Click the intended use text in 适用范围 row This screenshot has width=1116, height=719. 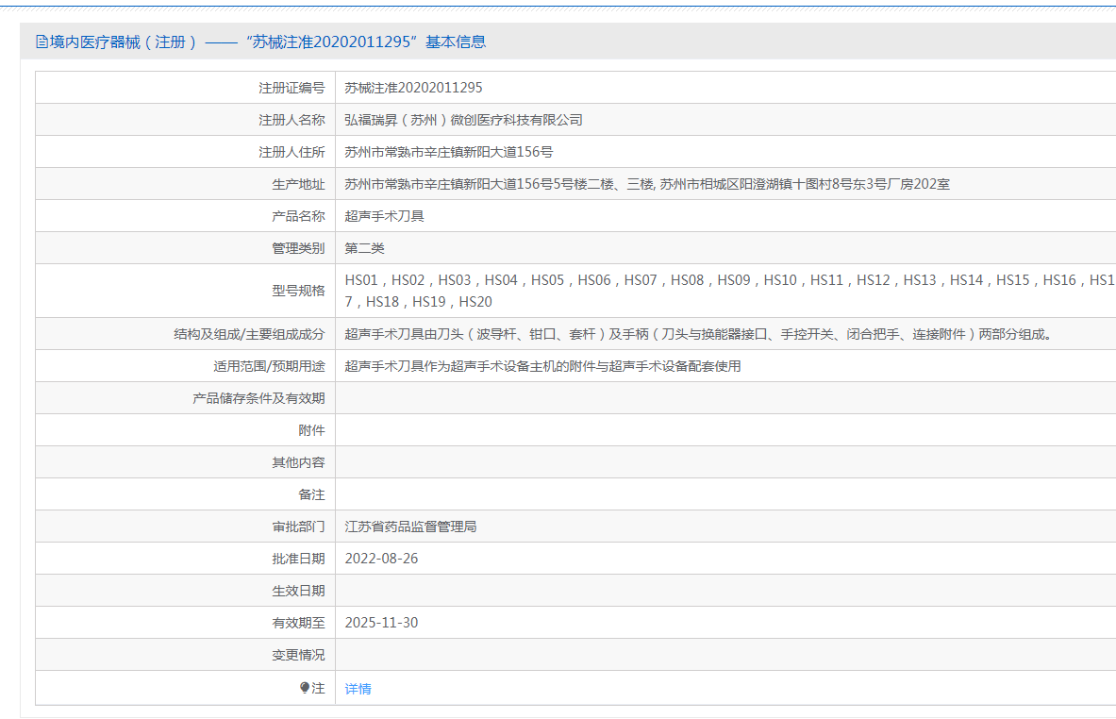click(542, 366)
